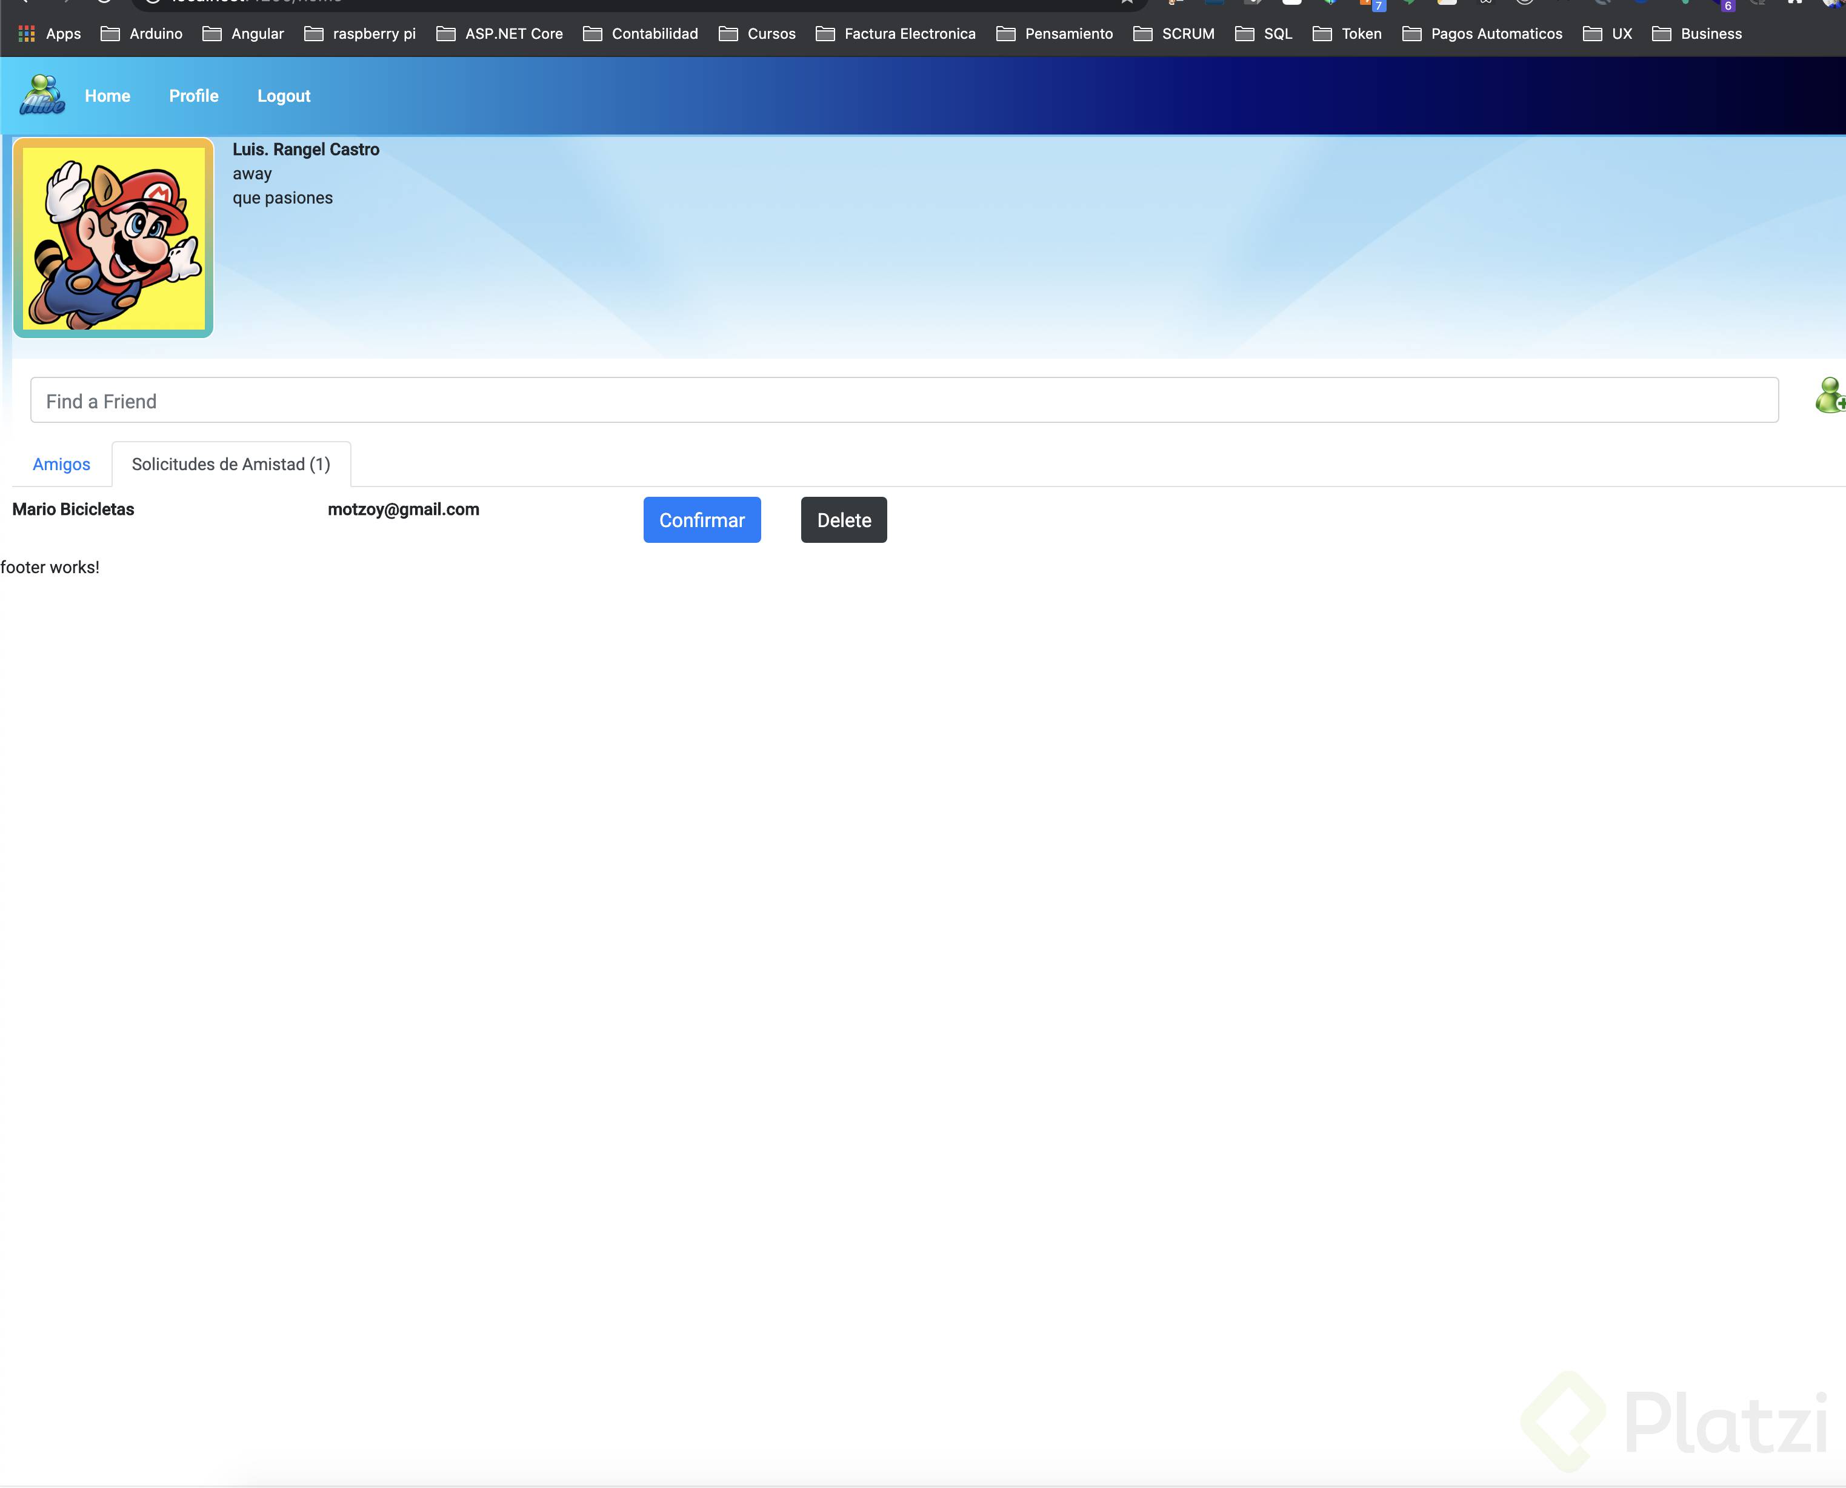Open the ASP.NET Core bookmarks folder
The width and height of the screenshot is (1846, 1488).
pyautogui.click(x=513, y=33)
